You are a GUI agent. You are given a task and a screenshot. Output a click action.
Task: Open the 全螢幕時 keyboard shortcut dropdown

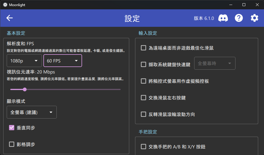(215, 63)
